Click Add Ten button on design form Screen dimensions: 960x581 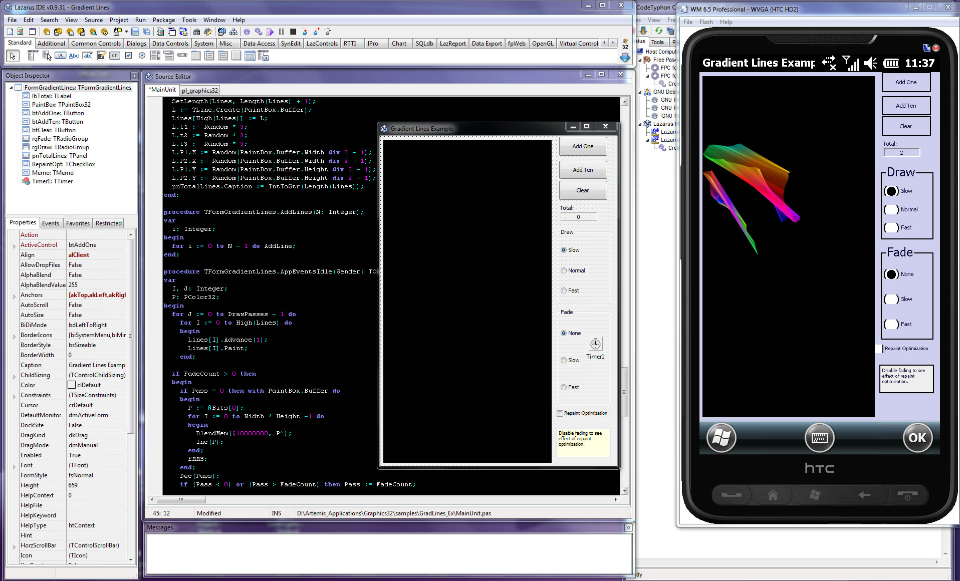click(x=583, y=170)
